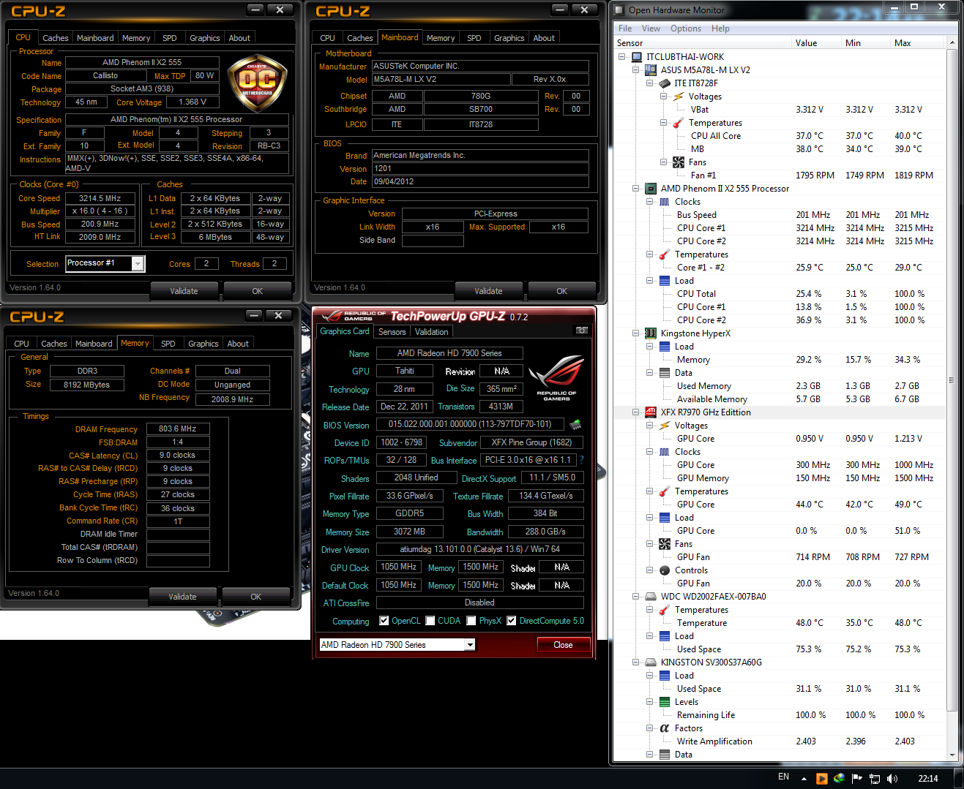Click the RAM icon beside Kingstone HyperX

click(650, 333)
